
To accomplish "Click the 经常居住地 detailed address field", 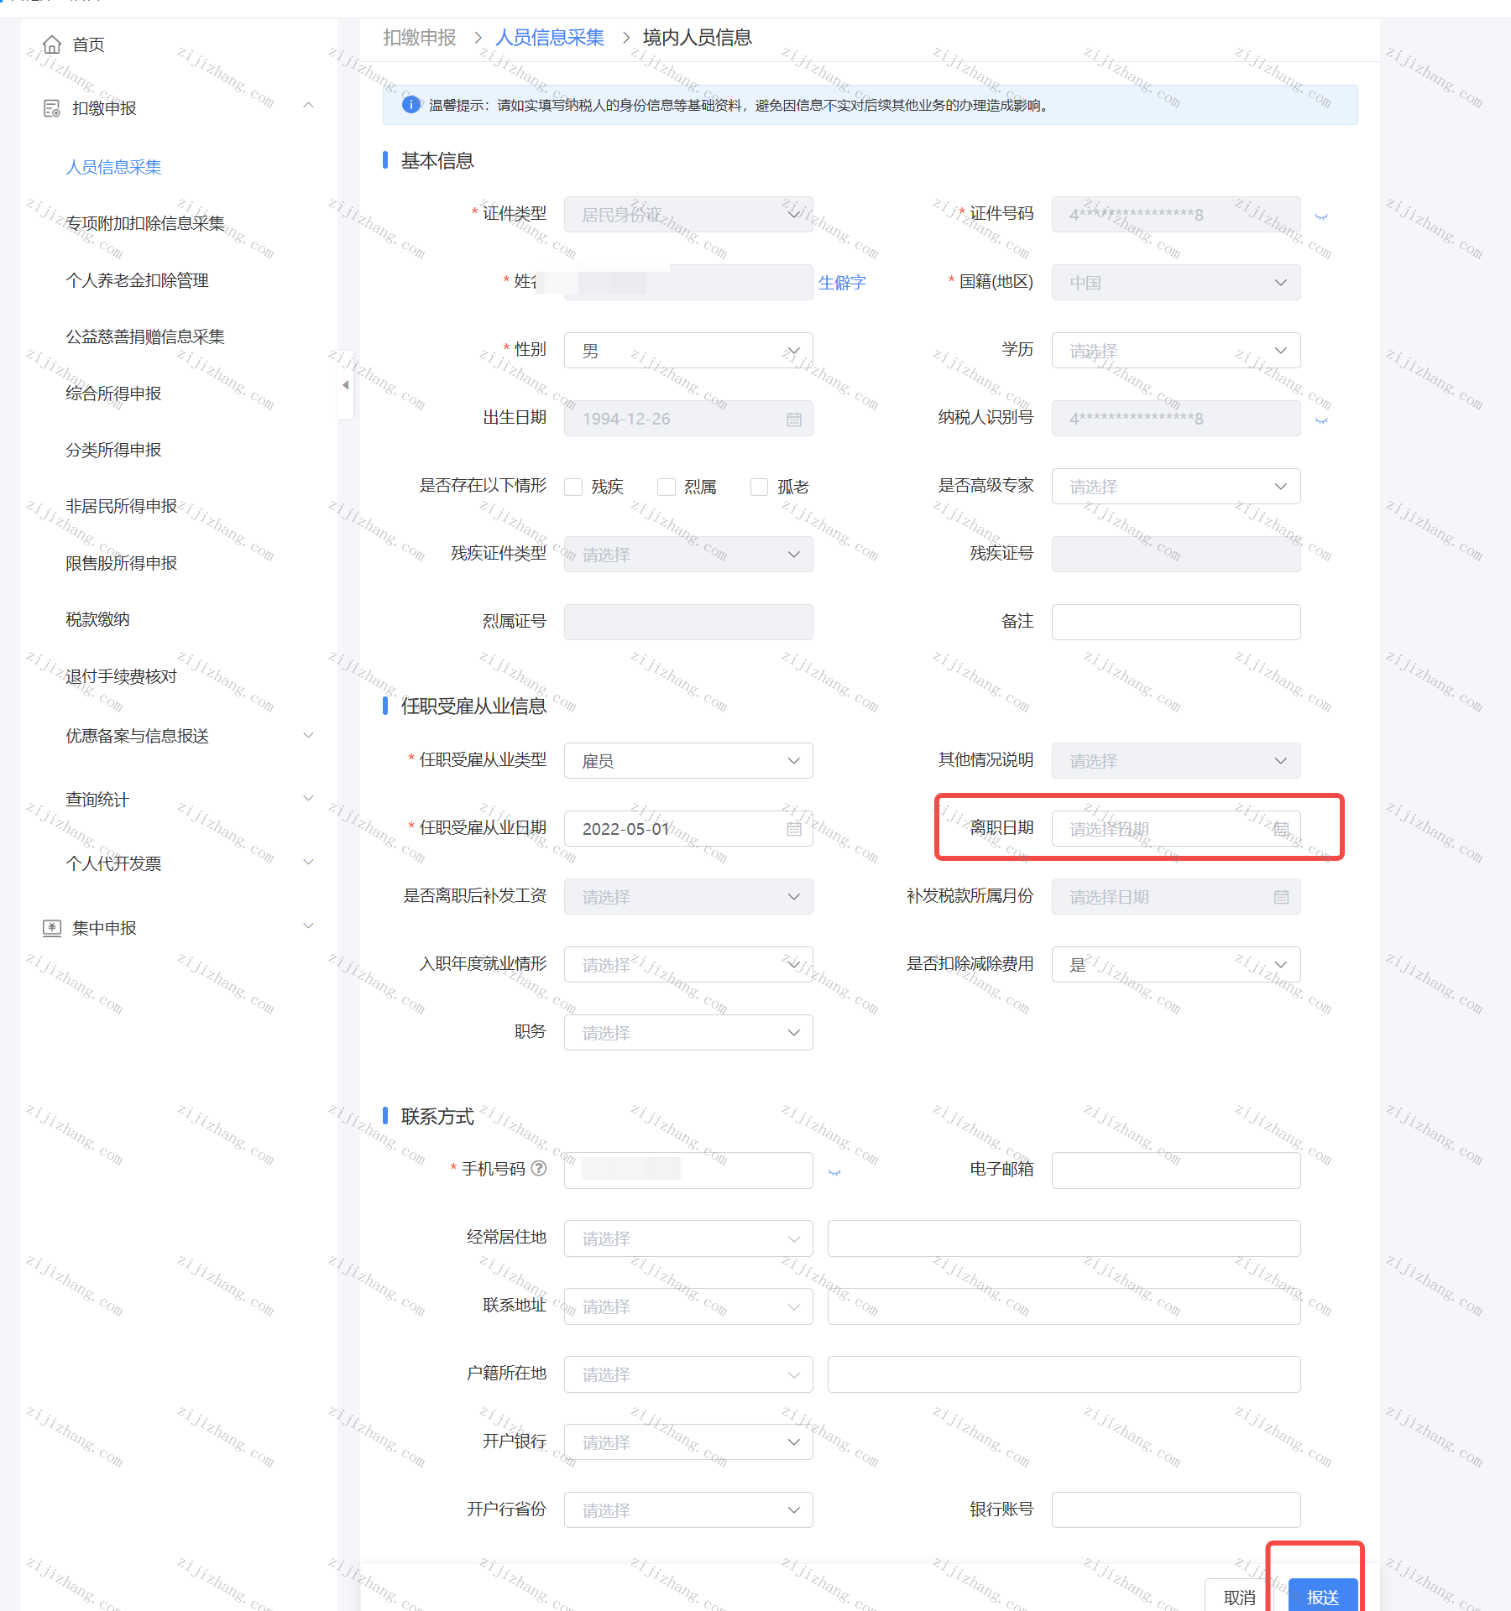I will tap(1064, 1238).
